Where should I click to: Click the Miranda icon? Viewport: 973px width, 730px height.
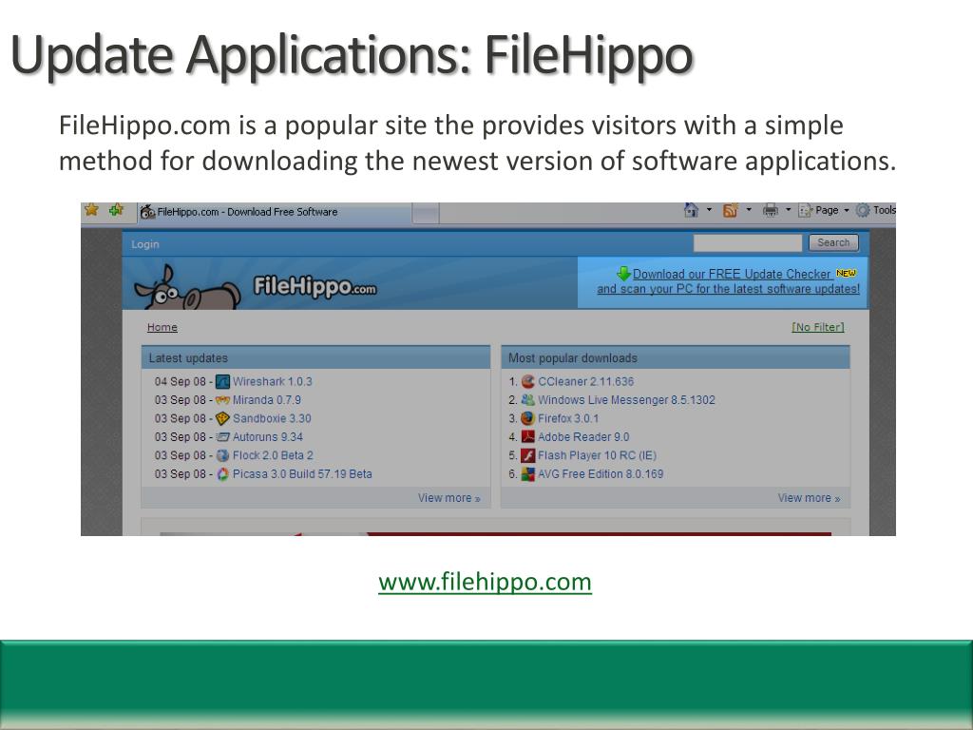[222, 400]
